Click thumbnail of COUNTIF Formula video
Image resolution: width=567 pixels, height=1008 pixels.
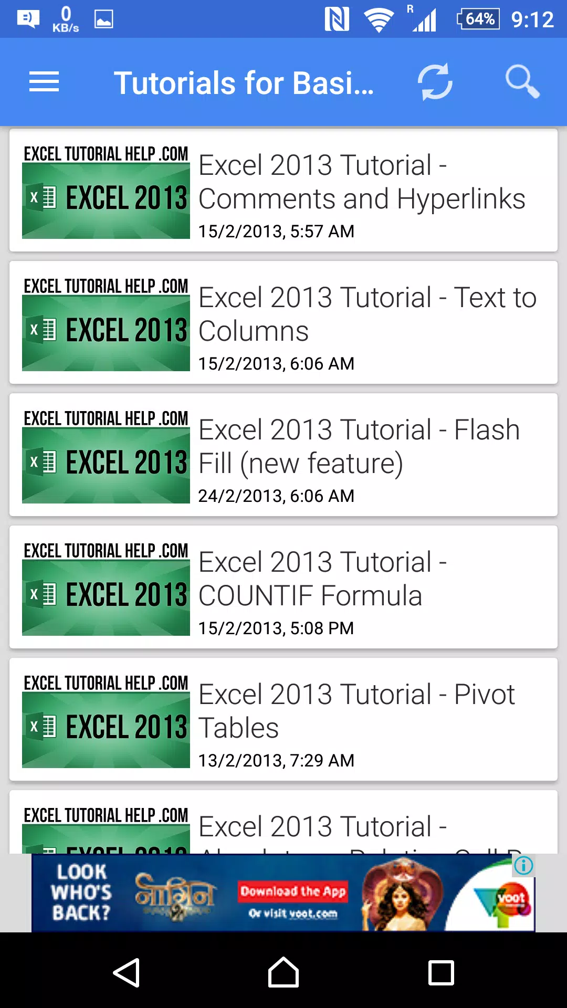pyautogui.click(x=106, y=588)
